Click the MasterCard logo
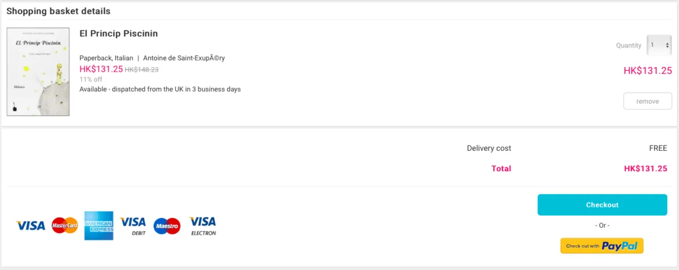 point(65,226)
